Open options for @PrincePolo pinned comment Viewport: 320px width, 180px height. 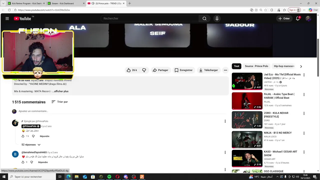point(225,121)
